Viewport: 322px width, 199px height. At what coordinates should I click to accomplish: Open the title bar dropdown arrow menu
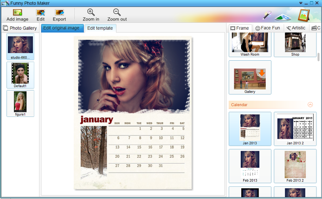point(301,3)
